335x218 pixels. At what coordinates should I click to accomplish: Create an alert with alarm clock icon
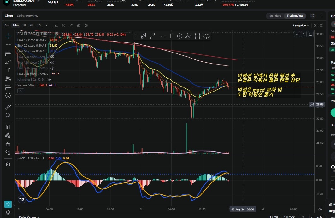[86, 25]
